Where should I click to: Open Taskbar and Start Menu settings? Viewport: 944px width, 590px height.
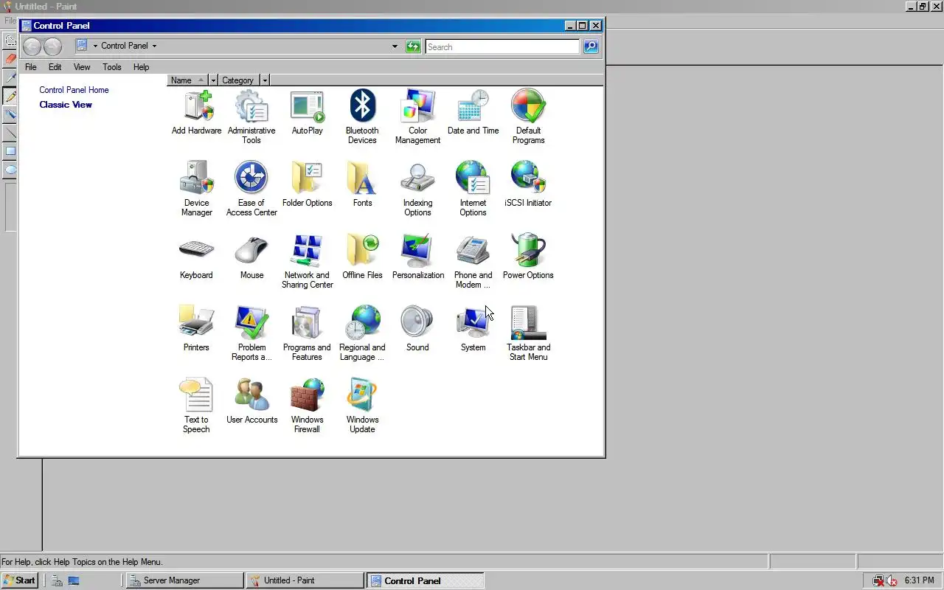click(x=528, y=334)
